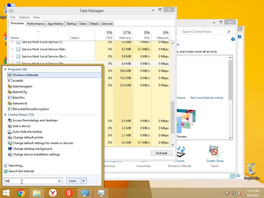Expand Service Host: Local Service (Net... row

click(x=12, y=49)
